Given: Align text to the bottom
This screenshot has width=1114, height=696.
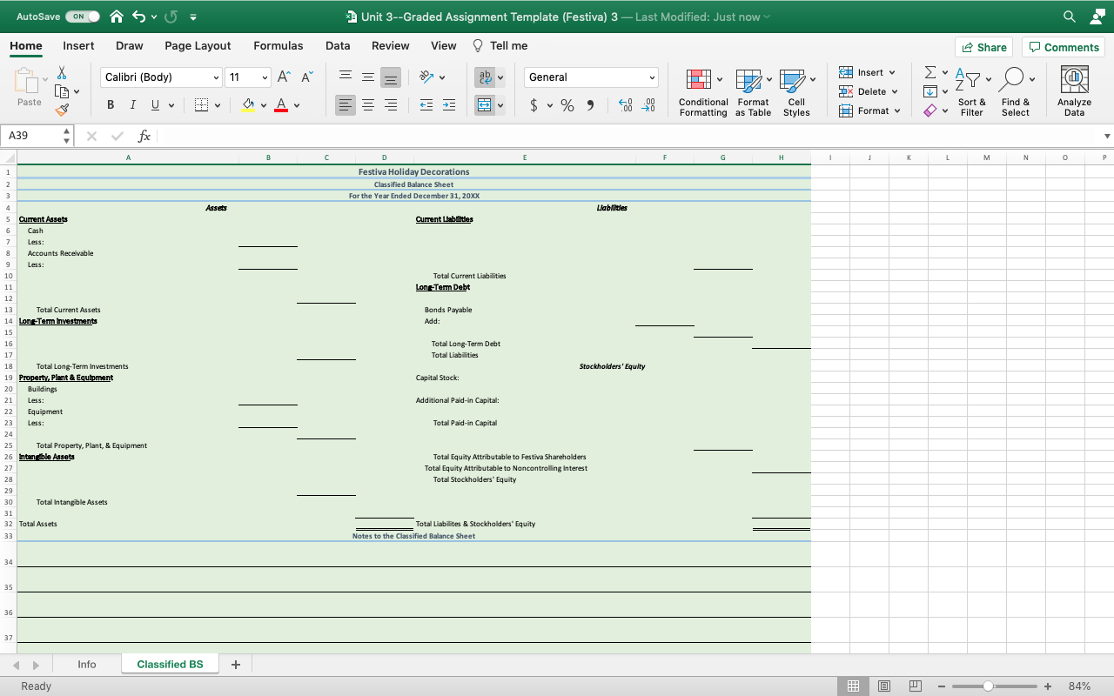Looking at the screenshot, I should 391,77.
